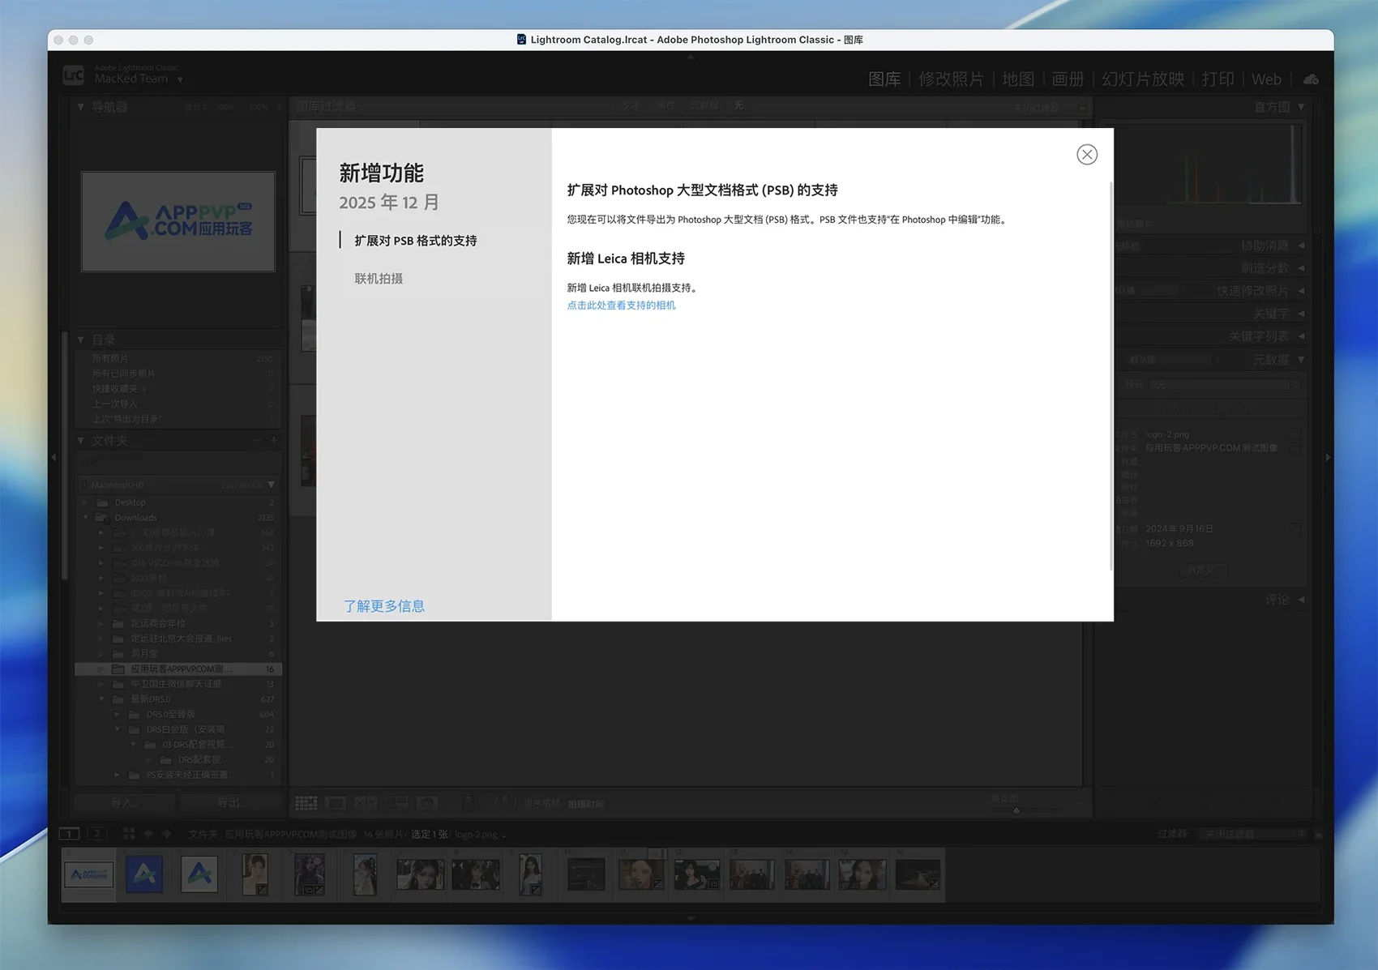Click the filmstrip go-forward arrow icon

[167, 834]
